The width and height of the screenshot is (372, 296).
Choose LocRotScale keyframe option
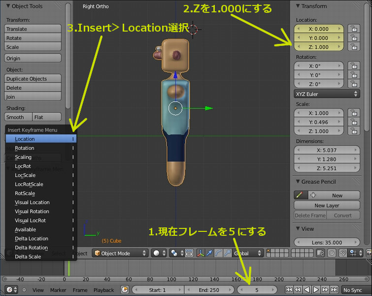[41, 184]
